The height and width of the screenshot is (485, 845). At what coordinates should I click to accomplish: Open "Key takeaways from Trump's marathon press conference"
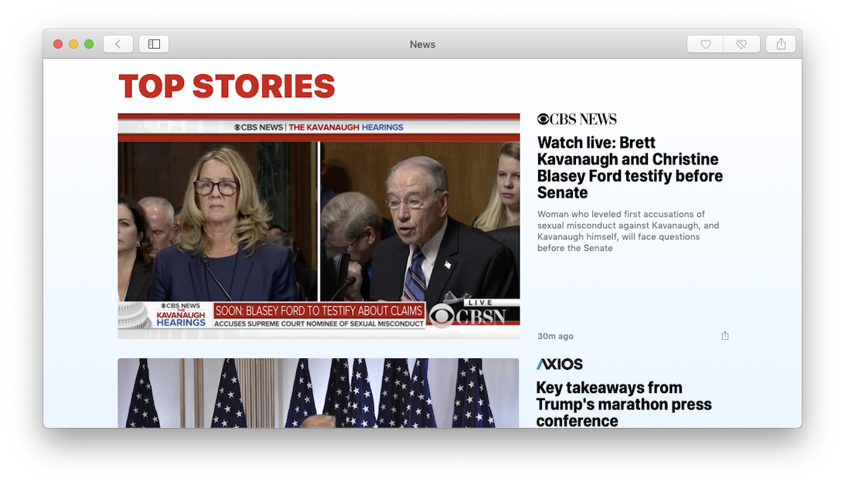[624, 404]
